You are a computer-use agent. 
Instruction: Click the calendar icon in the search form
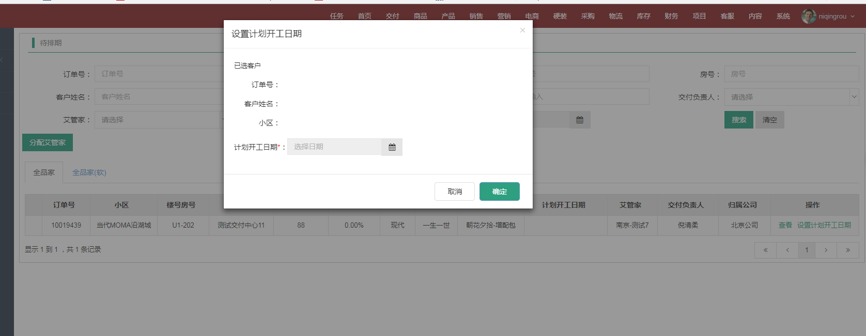(x=580, y=120)
